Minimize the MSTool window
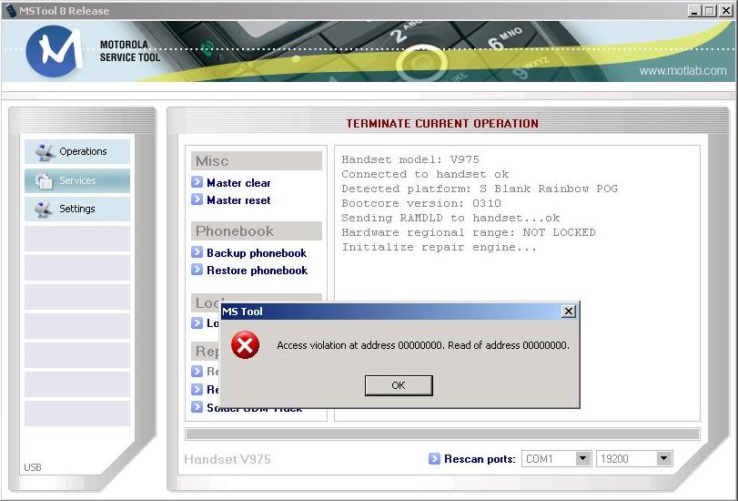Screen dimensions: 738x501 pos(693,10)
